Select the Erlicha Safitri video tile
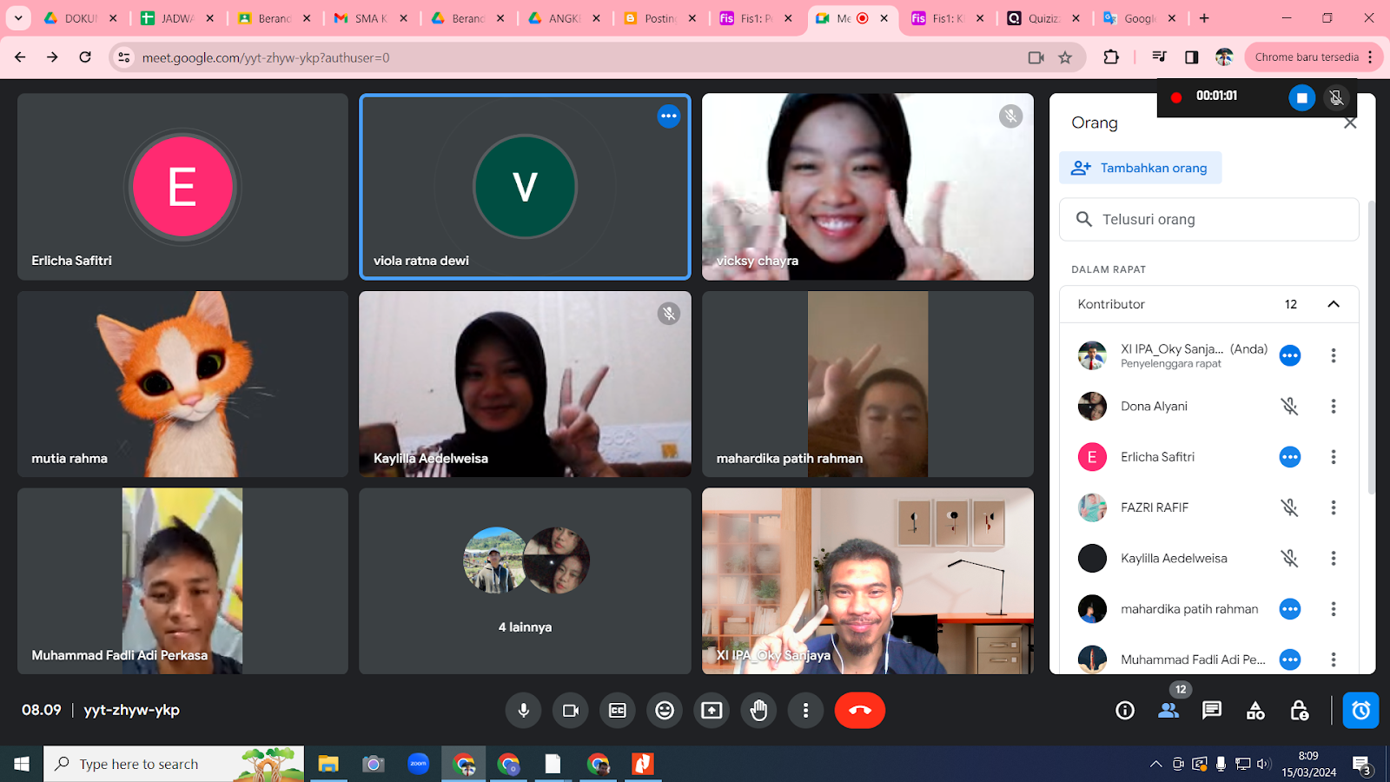 [182, 187]
